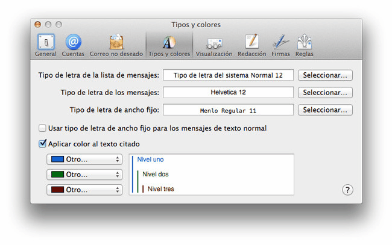Switch to the Redacción pane icon
Screen dimensions: 392x245
(x=251, y=43)
